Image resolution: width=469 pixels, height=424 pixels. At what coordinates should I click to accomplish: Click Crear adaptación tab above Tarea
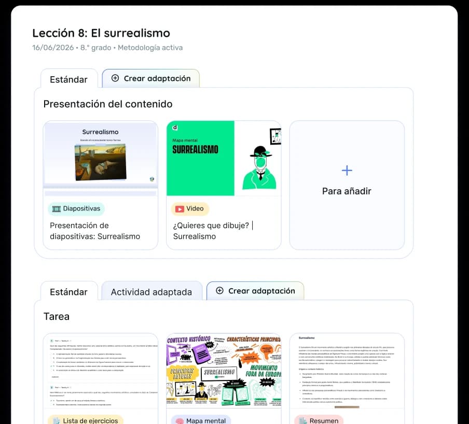[x=255, y=291]
